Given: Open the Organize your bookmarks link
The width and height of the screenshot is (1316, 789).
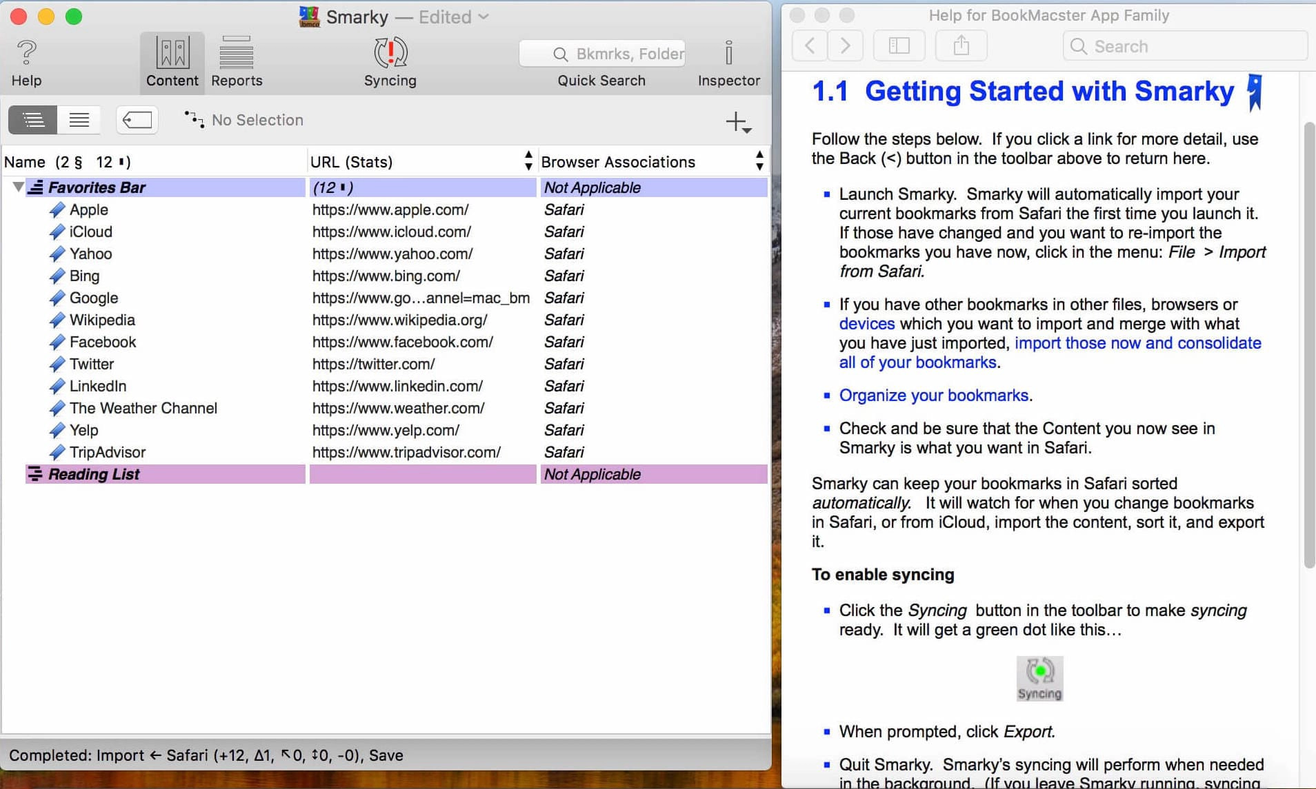Looking at the screenshot, I should [x=934, y=395].
